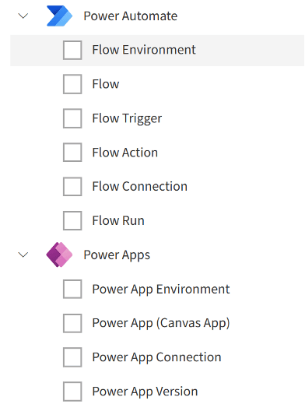305x411 pixels.
Task: Click the Power Apps group label
Action: pos(117,255)
